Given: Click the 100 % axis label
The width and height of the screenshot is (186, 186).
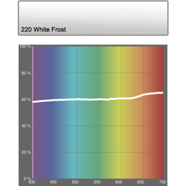Looking at the screenshot, I should (x=25, y=46).
